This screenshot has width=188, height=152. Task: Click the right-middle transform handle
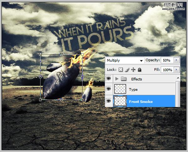(x=82, y=76)
